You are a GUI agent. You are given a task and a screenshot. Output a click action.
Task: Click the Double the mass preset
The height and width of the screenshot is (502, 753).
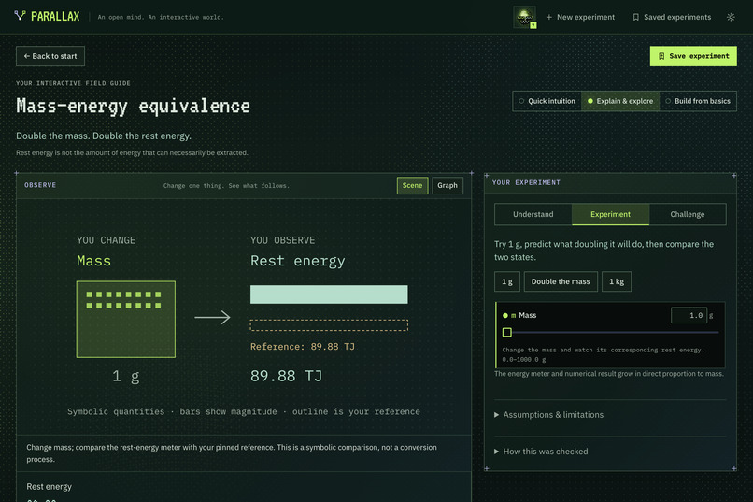[561, 281]
